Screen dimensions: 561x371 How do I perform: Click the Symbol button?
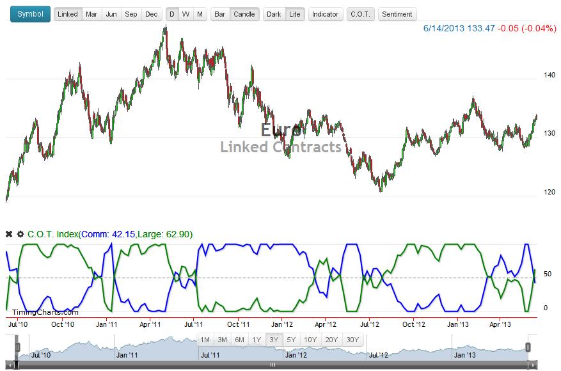pos(31,14)
